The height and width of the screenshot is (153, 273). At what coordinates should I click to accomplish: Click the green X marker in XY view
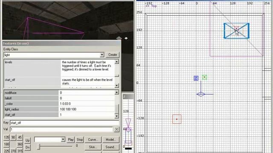[x=205, y=77]
